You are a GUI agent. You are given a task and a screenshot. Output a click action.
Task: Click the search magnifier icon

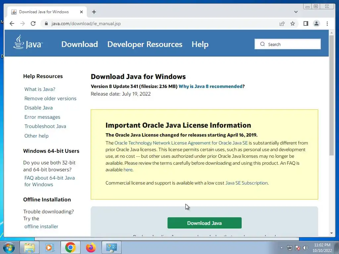263,44
